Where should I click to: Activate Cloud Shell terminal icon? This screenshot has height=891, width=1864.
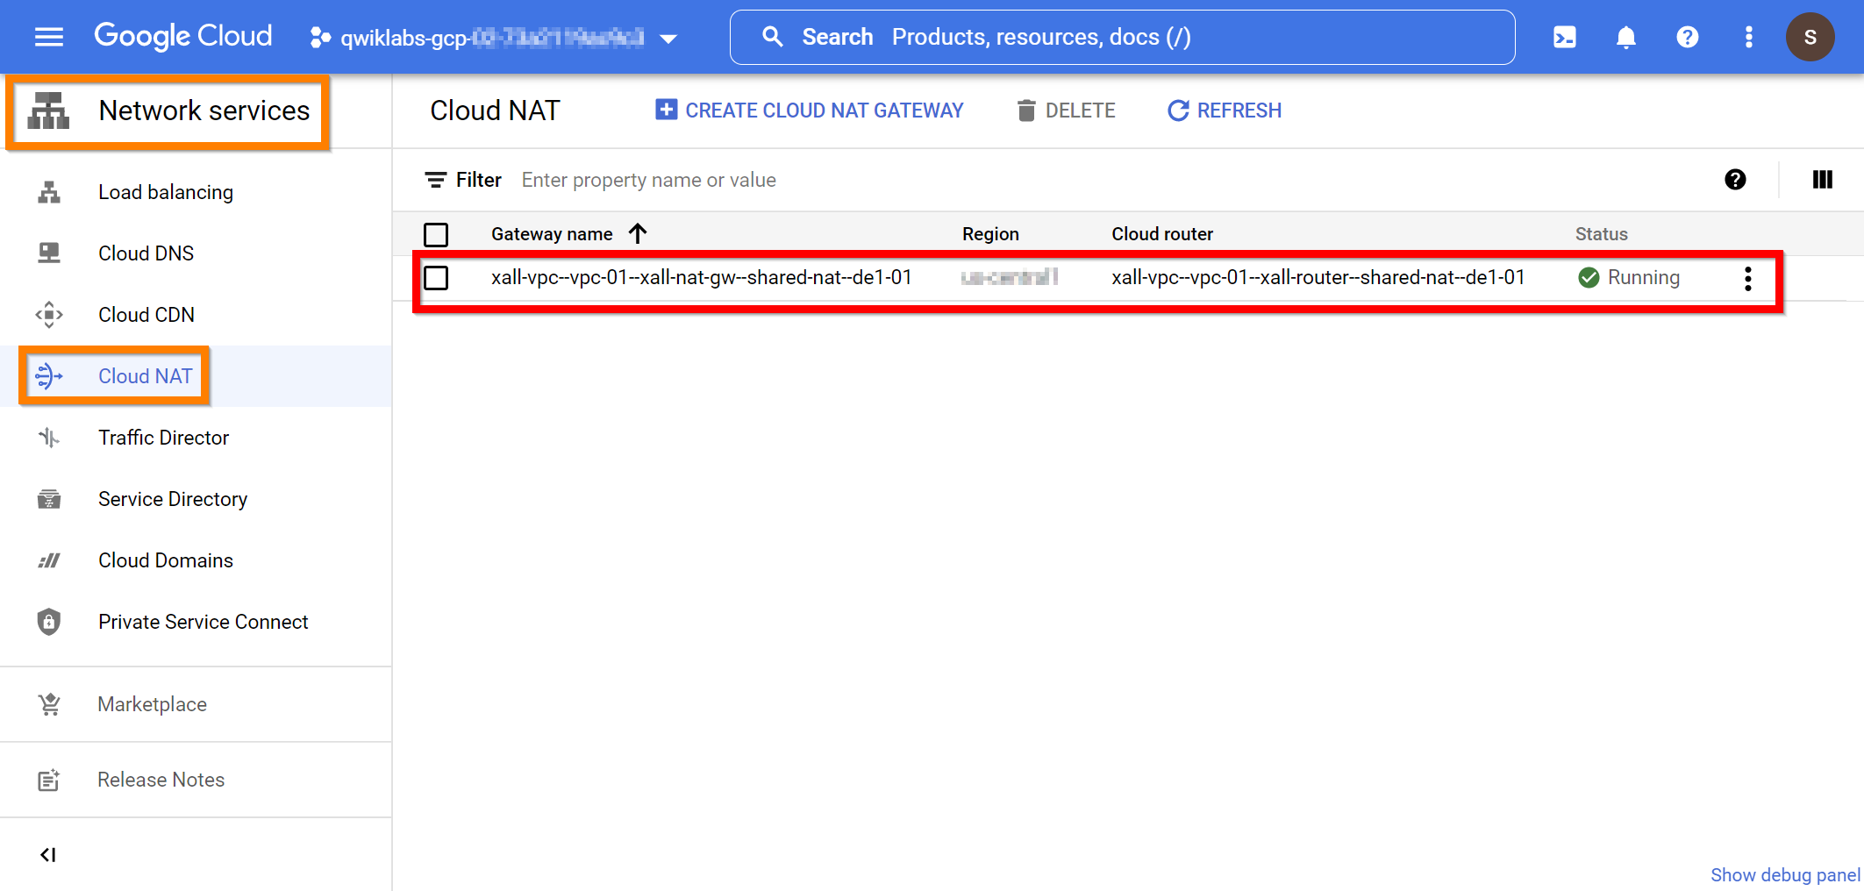point(1565,37)
